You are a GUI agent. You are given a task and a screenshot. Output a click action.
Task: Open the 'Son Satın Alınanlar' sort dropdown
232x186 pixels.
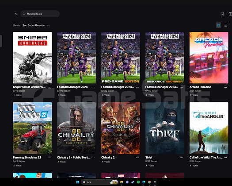(x=35, y=25)
